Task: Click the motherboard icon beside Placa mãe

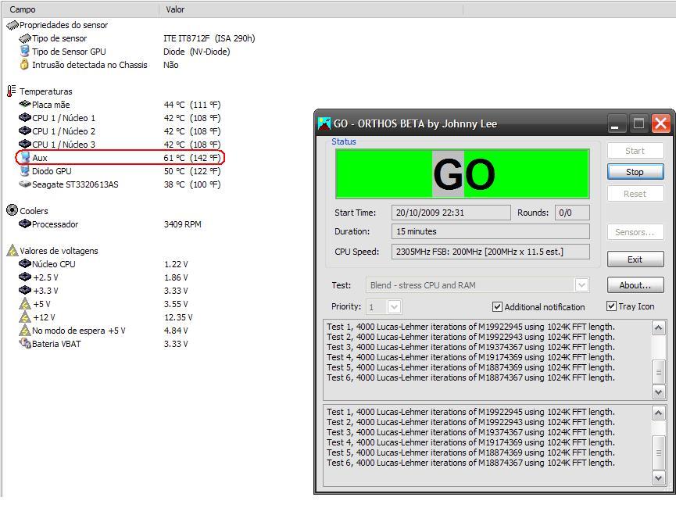Action: point(25,104)
